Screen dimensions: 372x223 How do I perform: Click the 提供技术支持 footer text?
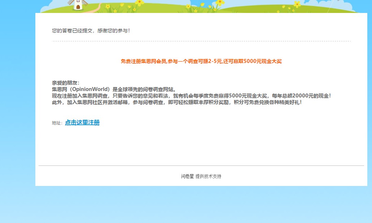[208, 176]
